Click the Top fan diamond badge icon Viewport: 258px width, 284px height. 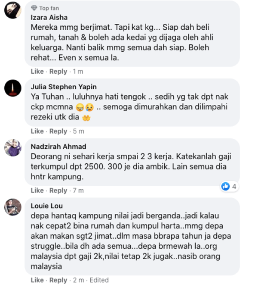pyautogui.click(x=34, y=8)
